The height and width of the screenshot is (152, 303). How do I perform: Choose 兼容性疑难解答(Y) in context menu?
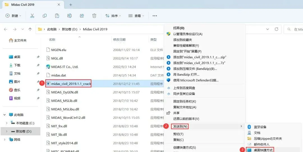186,46
